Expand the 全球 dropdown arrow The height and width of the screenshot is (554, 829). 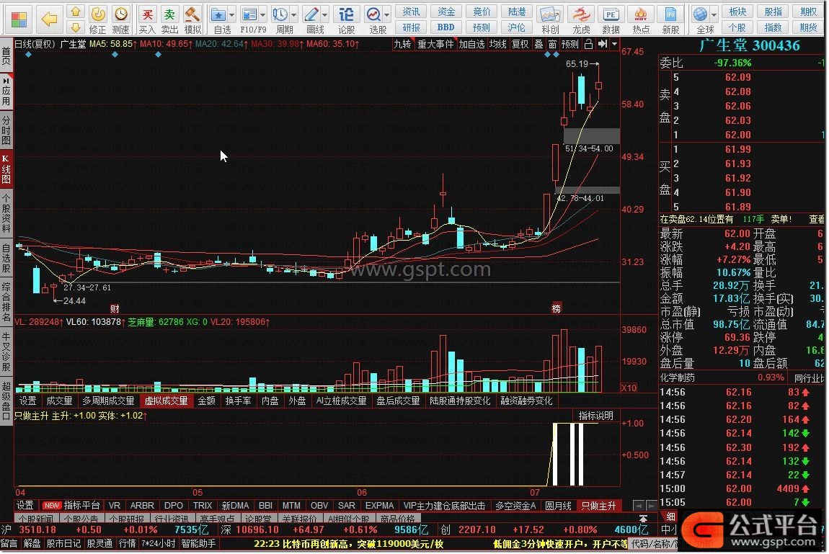point(714,15)
